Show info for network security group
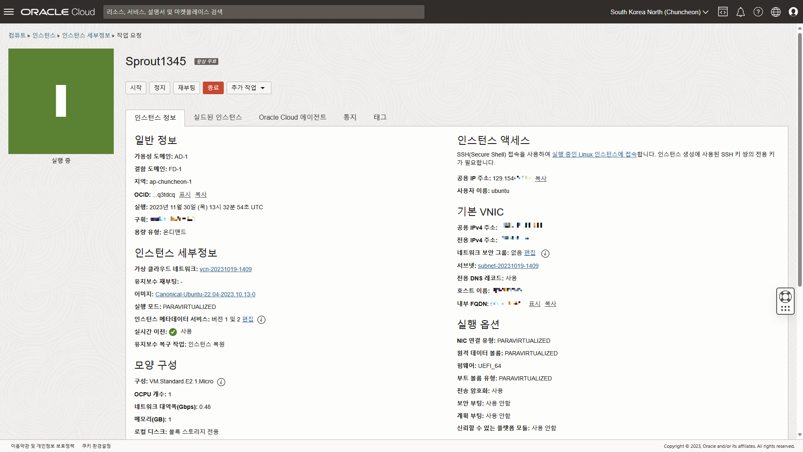Image resolution: width=803 pixels, height=452 pixels. pyautogui.click(x=545, y=253)
